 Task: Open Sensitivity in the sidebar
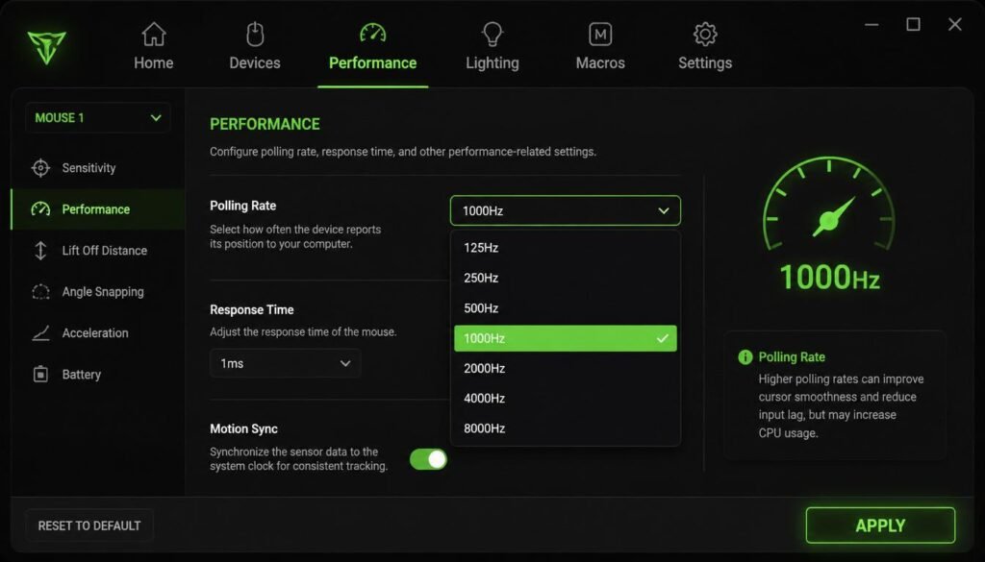click(98, 168)
